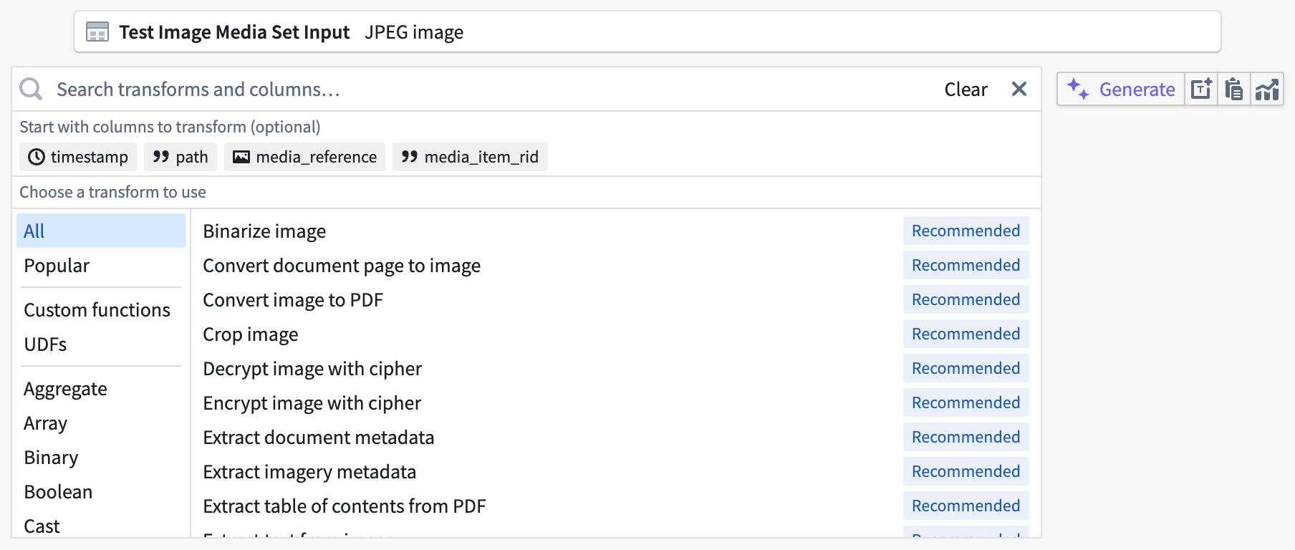Choose the Crop image transform
1295x550 pixels.
[x=616, y=334]
